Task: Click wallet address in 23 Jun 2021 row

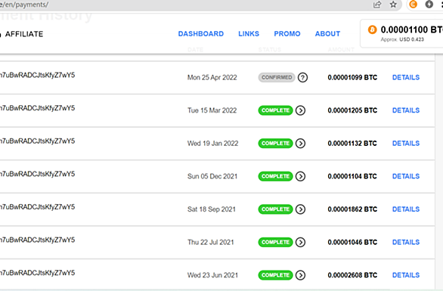Action: 37,273
